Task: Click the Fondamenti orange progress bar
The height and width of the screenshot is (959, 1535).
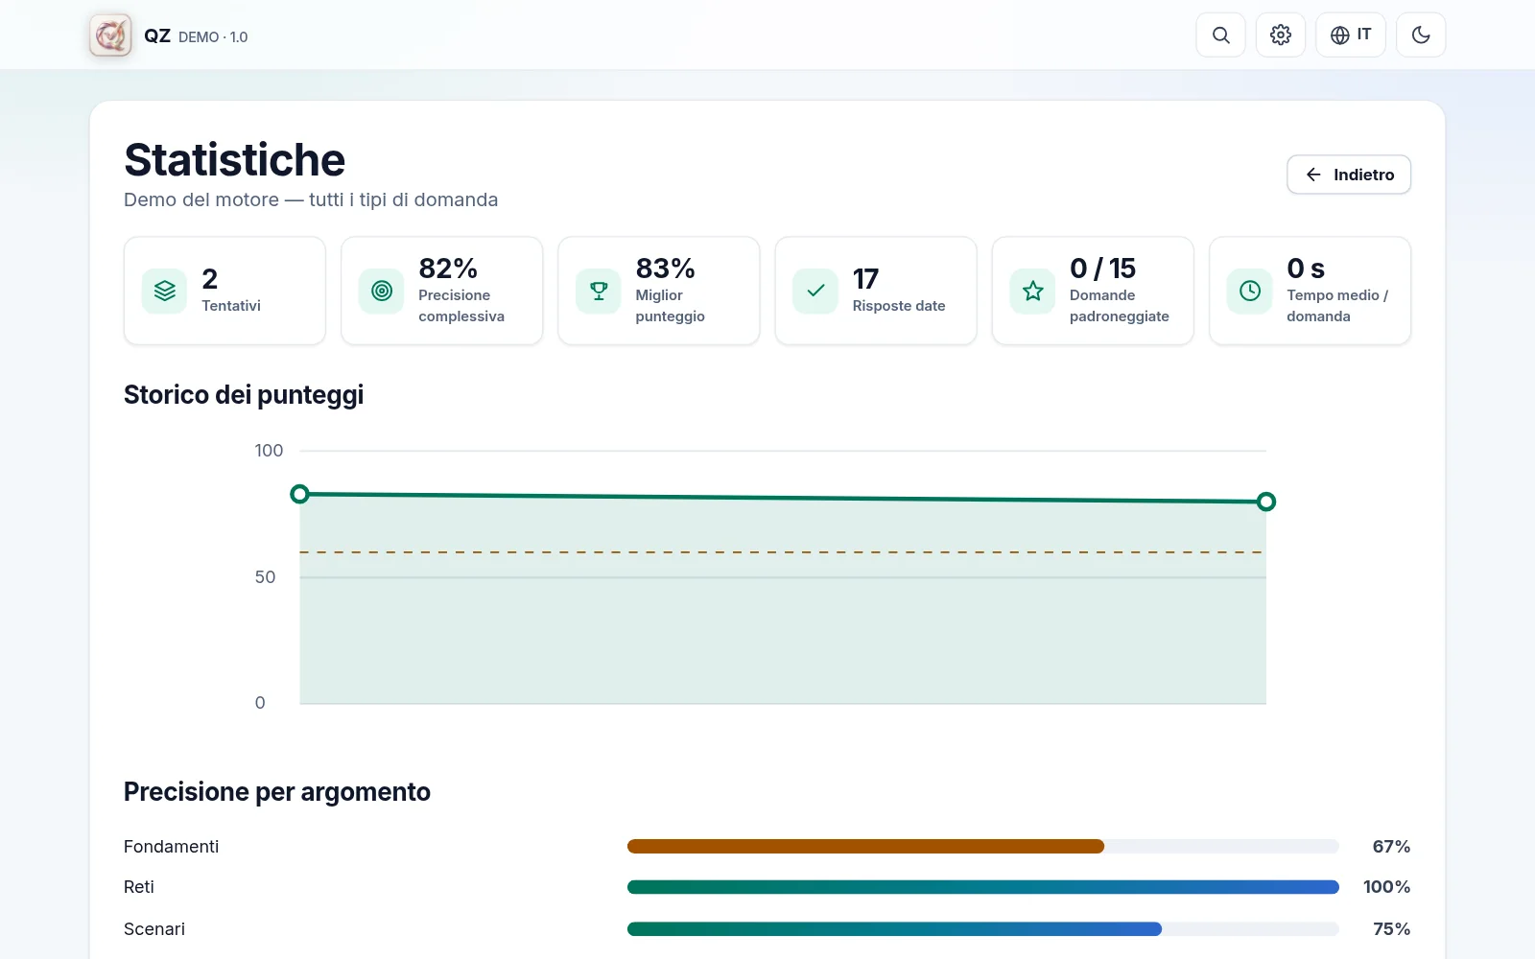Action: 865,847
